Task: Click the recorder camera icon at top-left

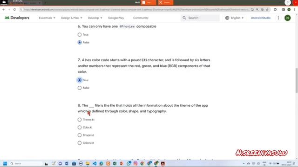Action: [4, 2]
